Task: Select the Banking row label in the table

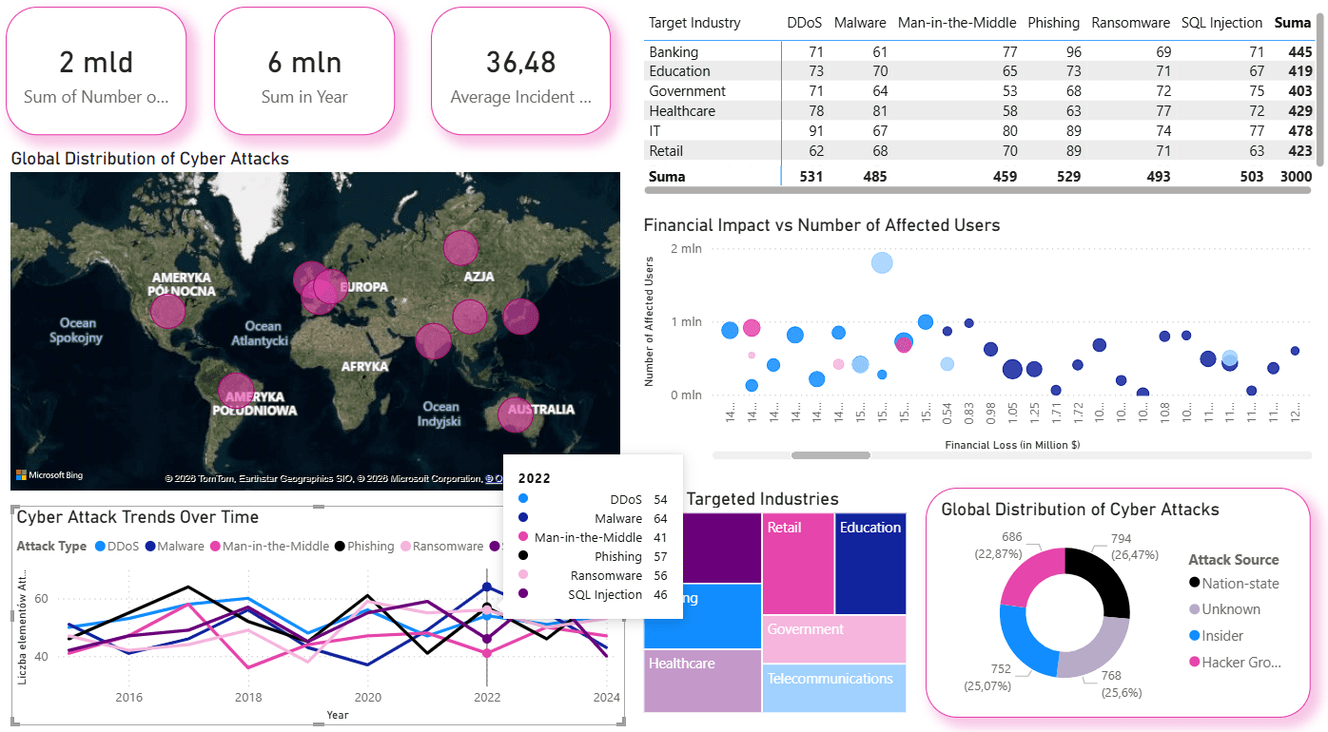Action: (674, 51)
